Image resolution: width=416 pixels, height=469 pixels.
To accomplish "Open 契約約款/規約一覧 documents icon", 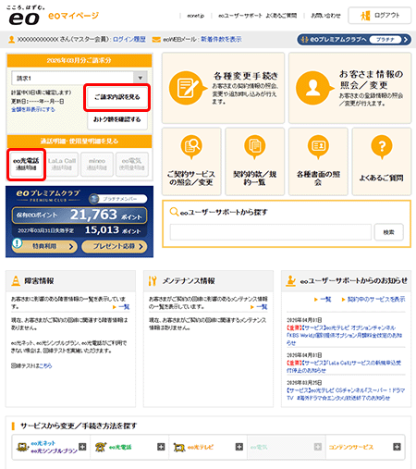I will click(254, 146).
